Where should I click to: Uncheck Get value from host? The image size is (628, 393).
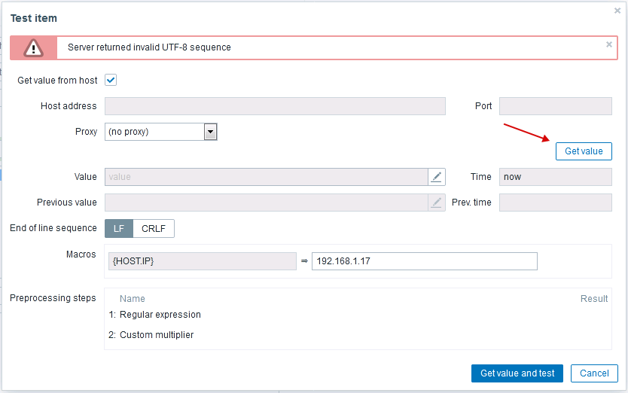pyautogui.click(x=111, y=80)
